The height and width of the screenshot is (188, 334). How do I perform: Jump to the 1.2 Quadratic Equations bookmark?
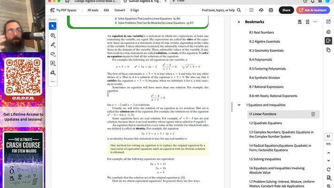click(266, 123)
